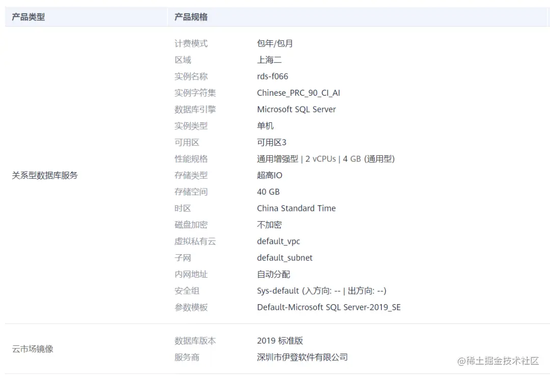Viewport: 550px width, 377px height.
Task: Click the 产品规格 column header
Action: [191, 17]
